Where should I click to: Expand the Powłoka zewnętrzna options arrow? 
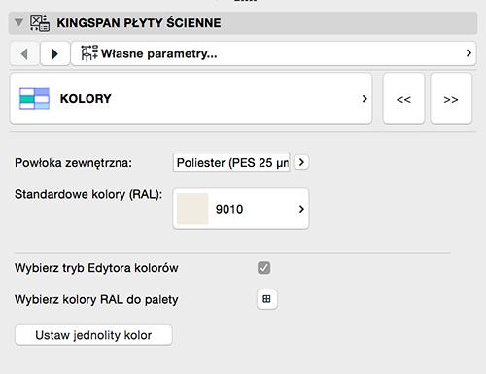pos(301,162)
